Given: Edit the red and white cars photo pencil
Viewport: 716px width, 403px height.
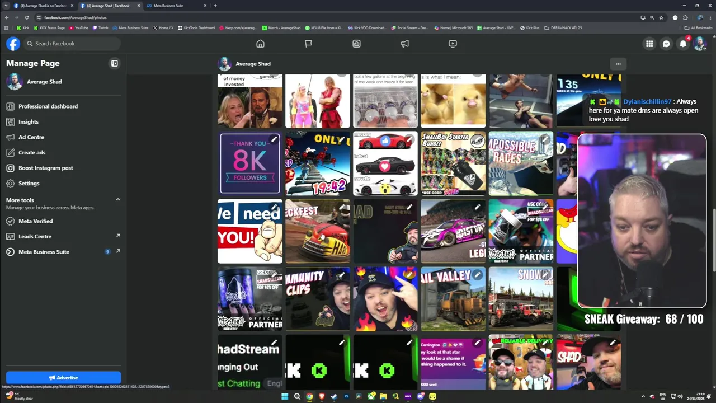Looking at the screenshot, I should (x=409, y=139).
